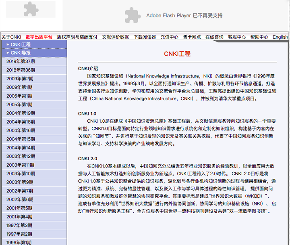Go to 版权声明与稿酬支付 page
This screenshot has height=245, width=290.
tap(77, 37)
